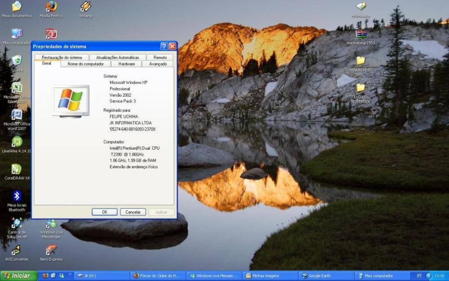Select the red camera shortcut on desktop
Screen dimensions: 449x281
[51, 34]
